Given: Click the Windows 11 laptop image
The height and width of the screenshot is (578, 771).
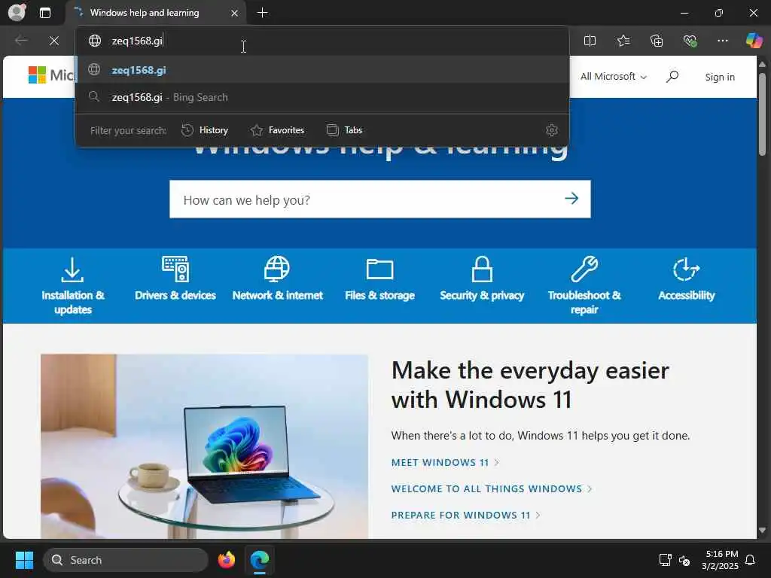Looking at the screenshot, I should click(205, 446).
